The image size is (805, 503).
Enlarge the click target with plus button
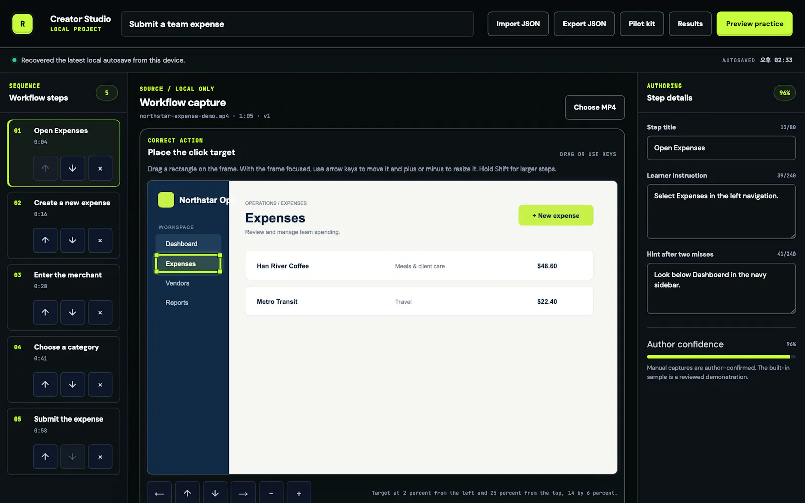(x=299, y=493)
